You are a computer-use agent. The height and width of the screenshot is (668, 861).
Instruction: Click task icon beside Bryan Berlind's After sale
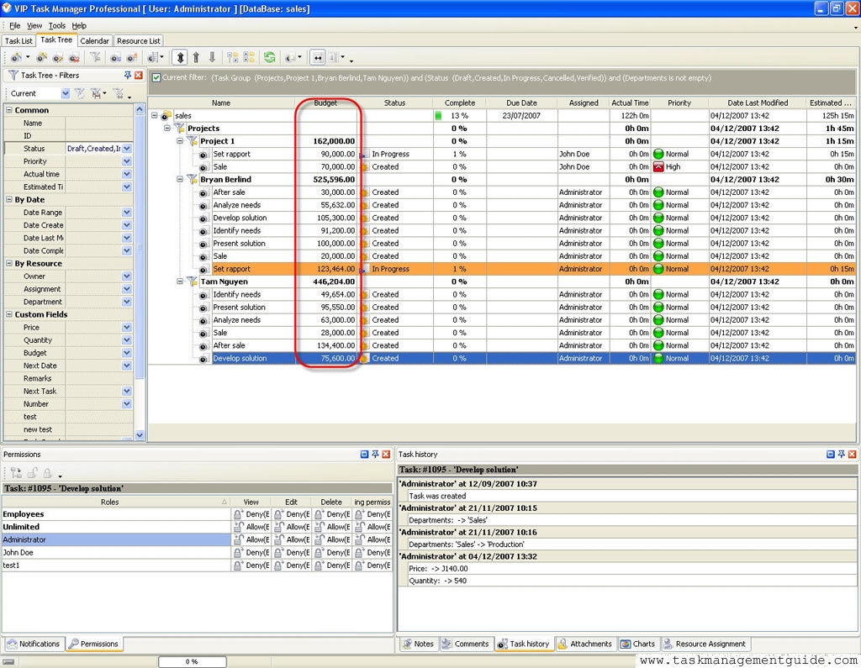pyautogui.click(x=203, y=192)
